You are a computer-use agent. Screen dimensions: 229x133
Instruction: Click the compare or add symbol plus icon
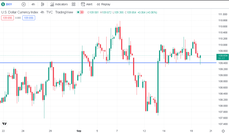pyautogui.click(x=23, y=4)
